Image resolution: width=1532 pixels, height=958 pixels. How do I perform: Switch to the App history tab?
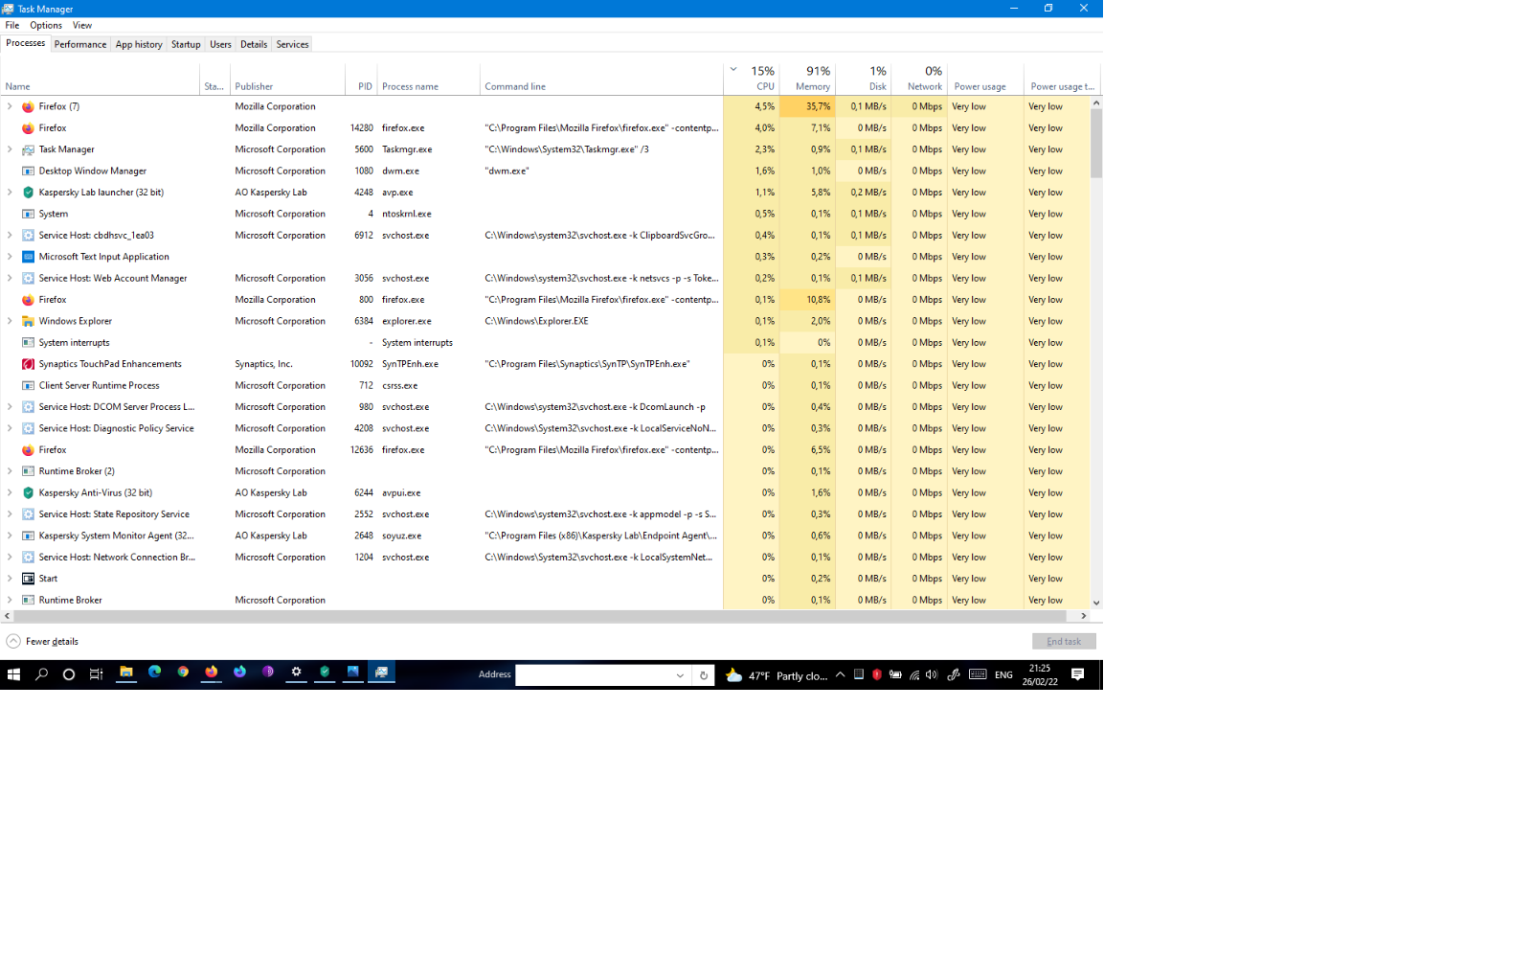click(x=139, y=44)
